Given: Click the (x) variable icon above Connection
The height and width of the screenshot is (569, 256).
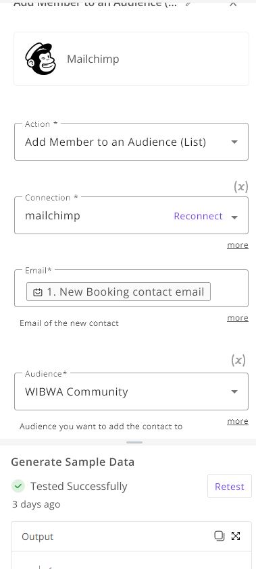Looking at the screenshot, I should point(240,186).
